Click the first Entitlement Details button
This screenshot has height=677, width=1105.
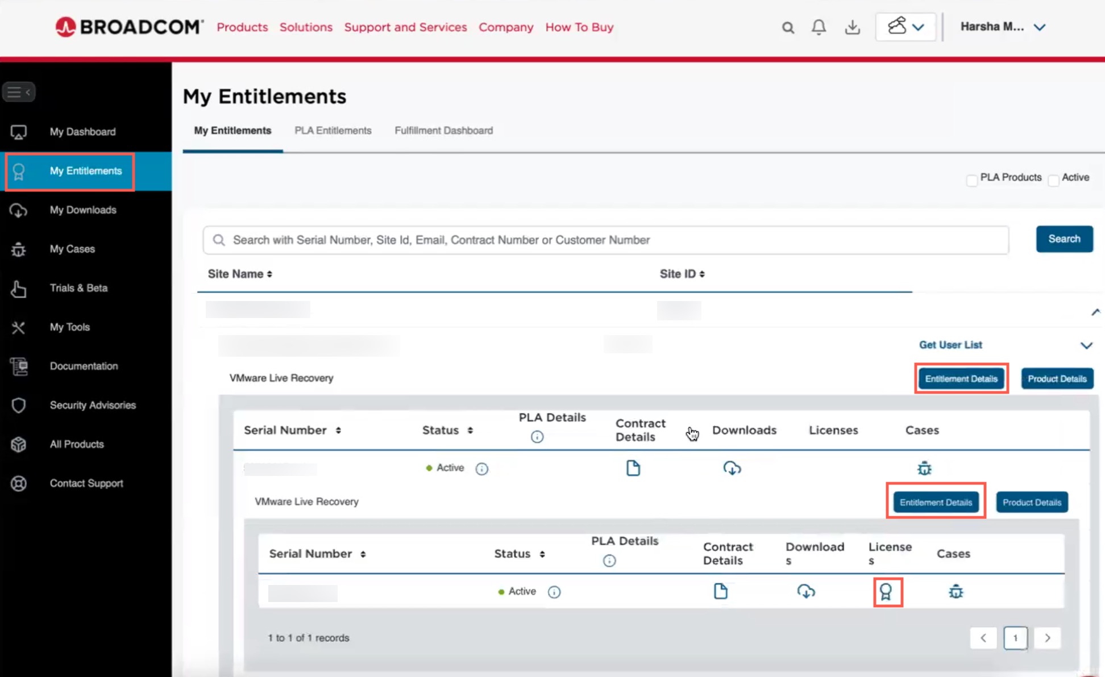click(x=961, y=379)
